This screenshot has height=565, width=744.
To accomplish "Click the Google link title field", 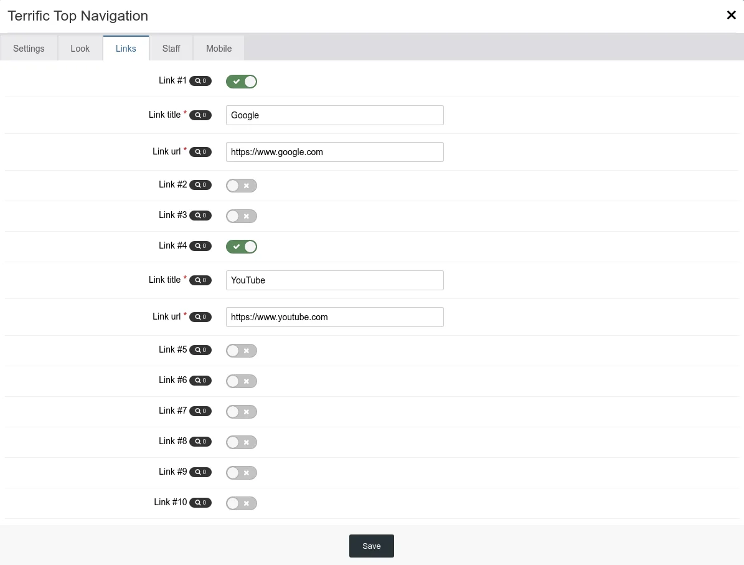I will coord(334,115).
